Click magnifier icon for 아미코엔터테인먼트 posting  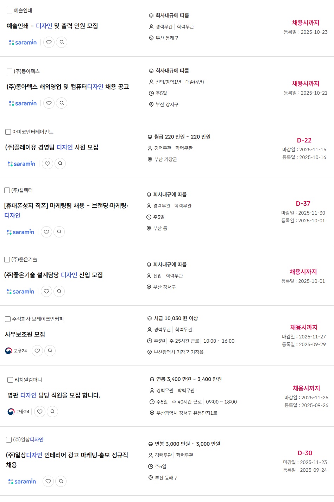tap(60, 164)
